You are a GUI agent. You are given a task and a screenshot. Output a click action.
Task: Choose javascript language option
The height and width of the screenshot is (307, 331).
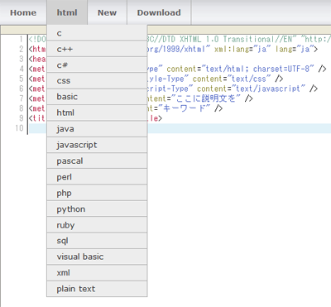[x=97, y=145]
